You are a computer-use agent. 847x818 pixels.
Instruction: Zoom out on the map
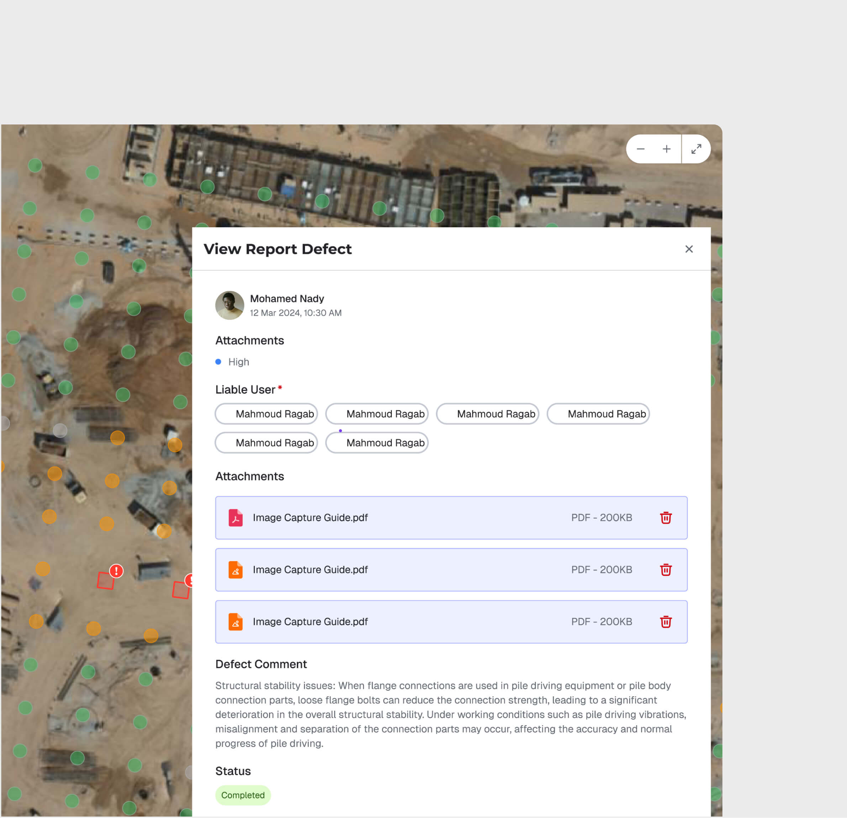pyautogui.click(x=641, y=149)
